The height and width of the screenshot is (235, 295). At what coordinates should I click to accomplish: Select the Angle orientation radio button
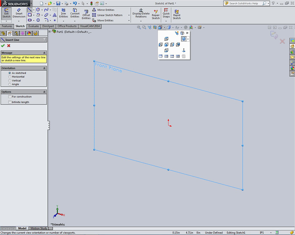pos(10,84)
